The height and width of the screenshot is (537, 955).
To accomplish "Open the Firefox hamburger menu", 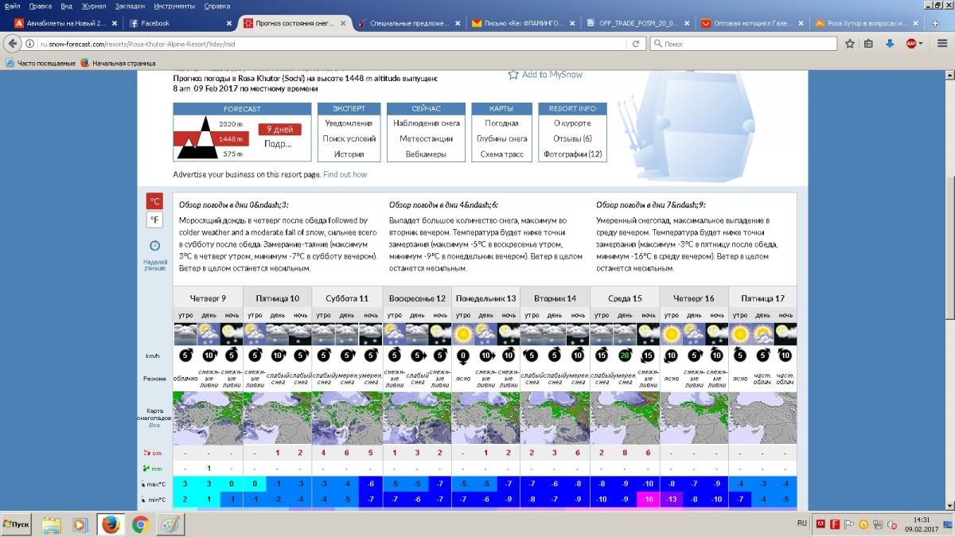I will [x=941, y=44].
